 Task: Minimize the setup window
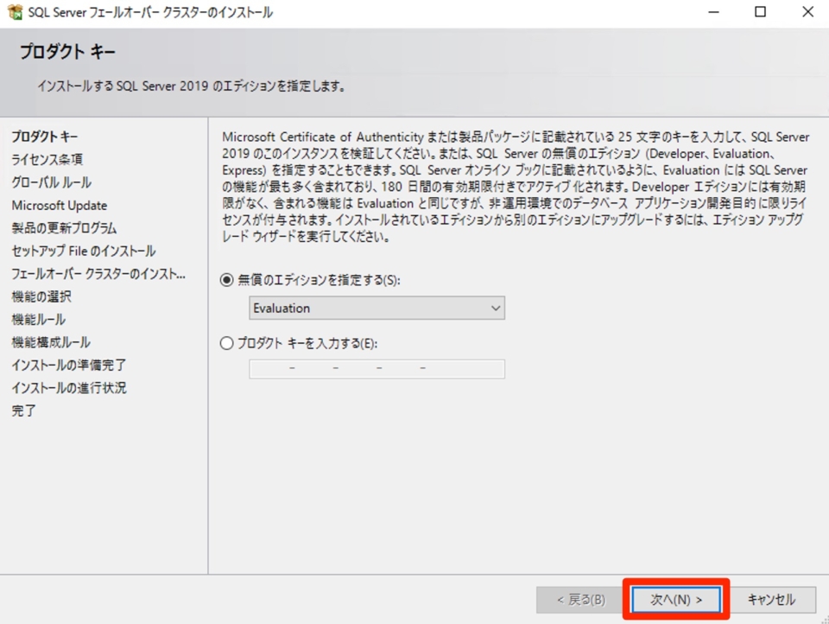coord(714,11)
